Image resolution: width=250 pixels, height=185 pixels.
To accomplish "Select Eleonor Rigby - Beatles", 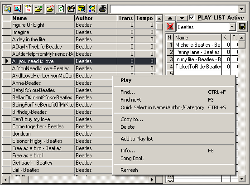I will [x=43, y=141].
